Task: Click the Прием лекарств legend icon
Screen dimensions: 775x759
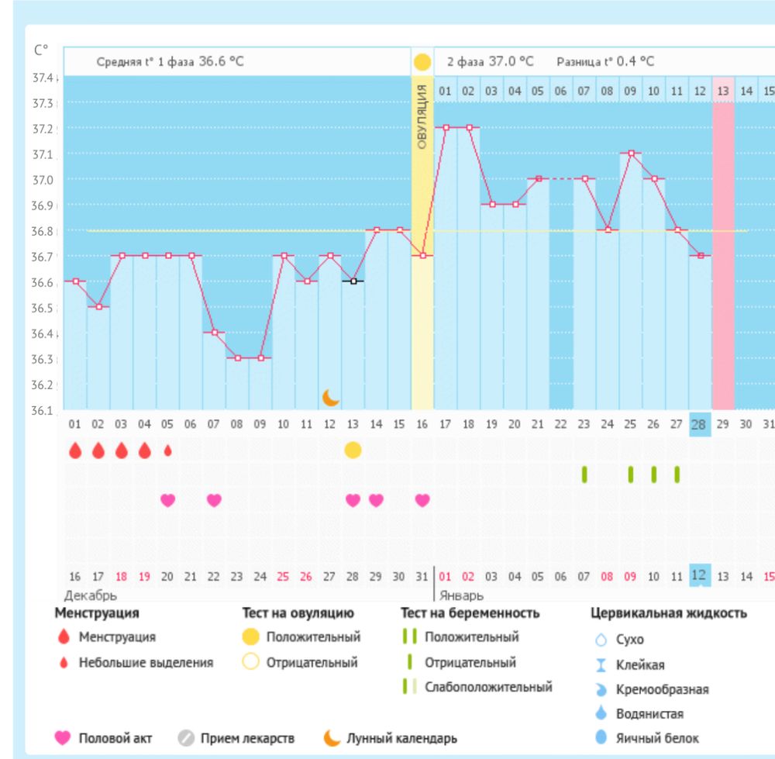Action: pyautogui.click(x=184, y=738)
